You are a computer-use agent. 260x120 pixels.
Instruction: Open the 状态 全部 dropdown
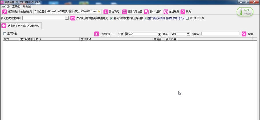point(188,34)
